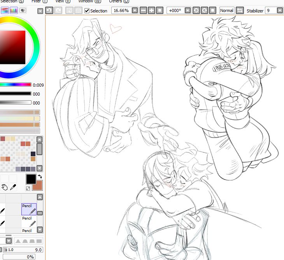The height and width of the screenshot is (260, 284).
Task: Click the Normal view mode button
Action: pos(227,10)
